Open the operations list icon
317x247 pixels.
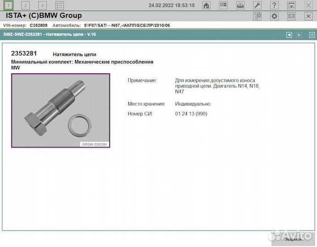tap(60, 5)
